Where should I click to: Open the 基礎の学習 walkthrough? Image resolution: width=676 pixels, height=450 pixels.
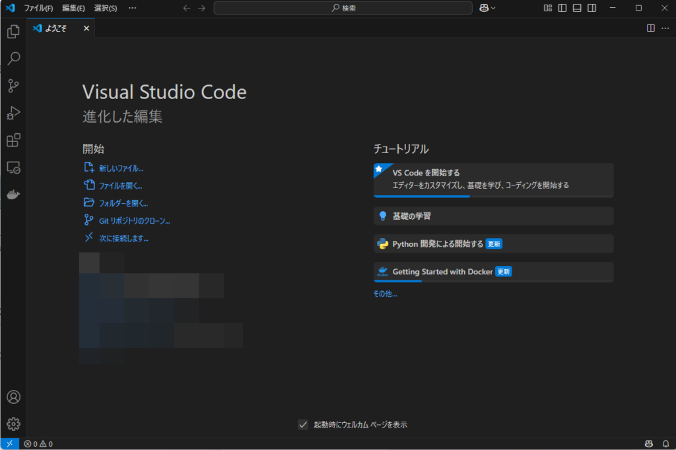(x=493, y=216)
